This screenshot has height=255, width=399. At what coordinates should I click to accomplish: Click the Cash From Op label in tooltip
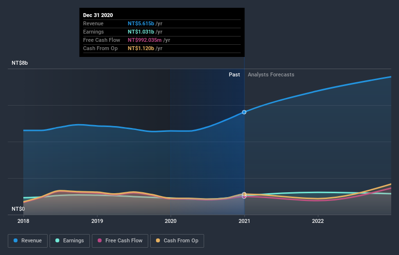click(x=100, y=48)
